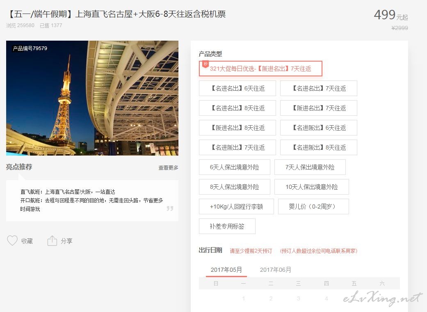The image size is (427, 312).
Task: Choose 7天人保出境意外险 insurance
Action: click(x=310, y=167)
